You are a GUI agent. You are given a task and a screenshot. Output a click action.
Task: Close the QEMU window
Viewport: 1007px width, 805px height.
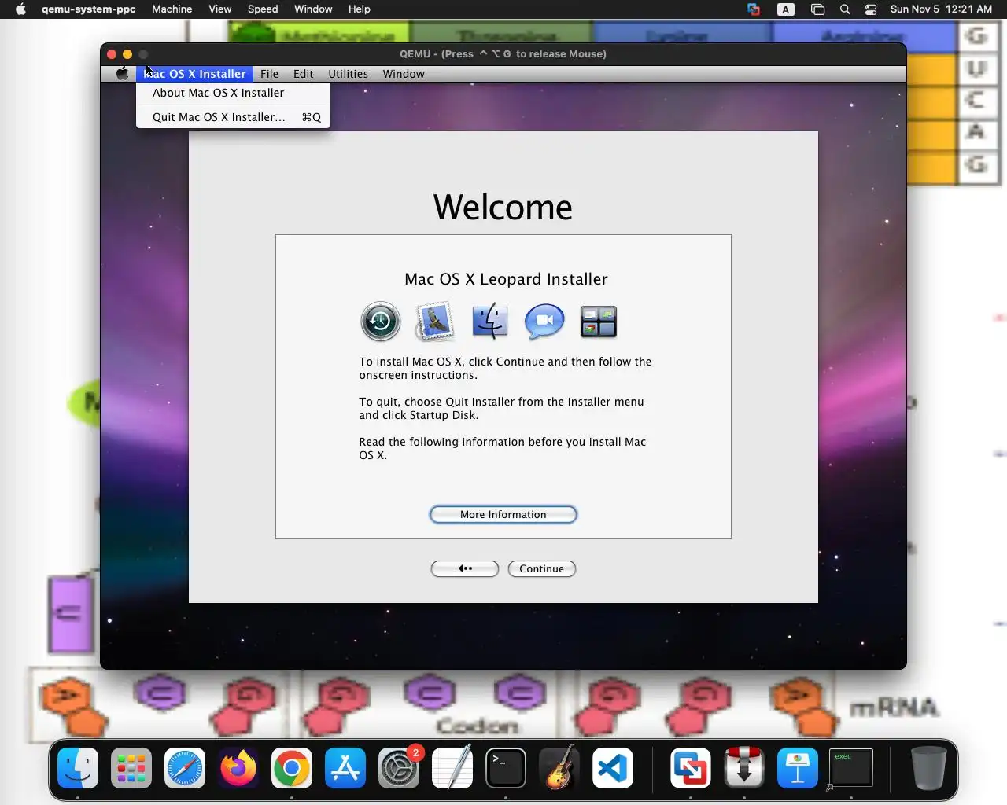tap(112, 54)
